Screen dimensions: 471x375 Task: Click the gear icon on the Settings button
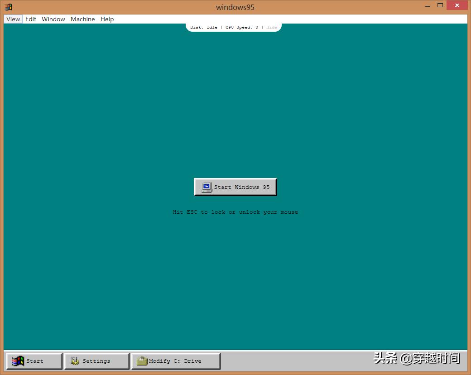pyautogui.click(x=75, y=361)
